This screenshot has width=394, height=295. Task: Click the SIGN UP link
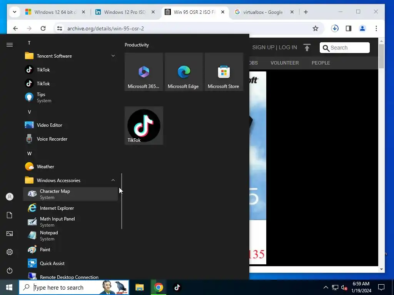263,47
